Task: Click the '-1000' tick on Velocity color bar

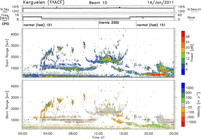Action: [x=191, y=122]
